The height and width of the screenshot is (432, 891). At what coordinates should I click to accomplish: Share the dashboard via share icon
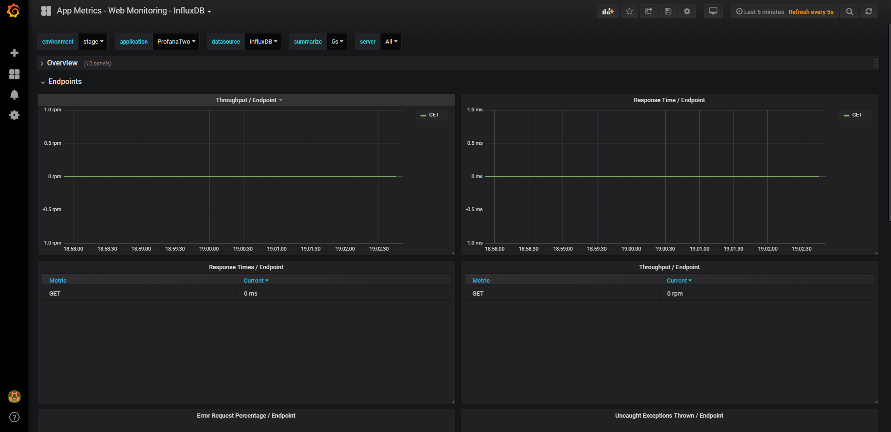pos(649,12)
